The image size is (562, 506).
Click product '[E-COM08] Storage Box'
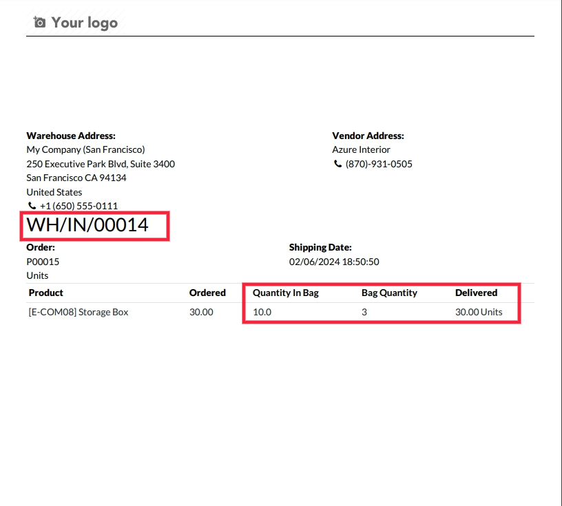(78, 312)
